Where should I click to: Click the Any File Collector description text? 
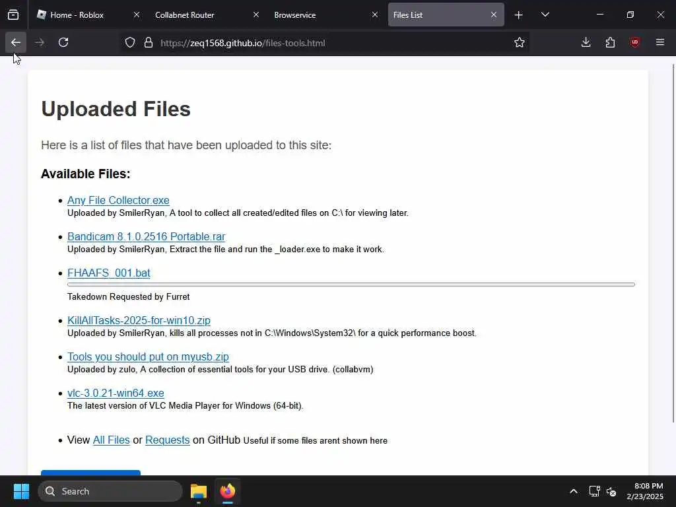pos(238,213)
